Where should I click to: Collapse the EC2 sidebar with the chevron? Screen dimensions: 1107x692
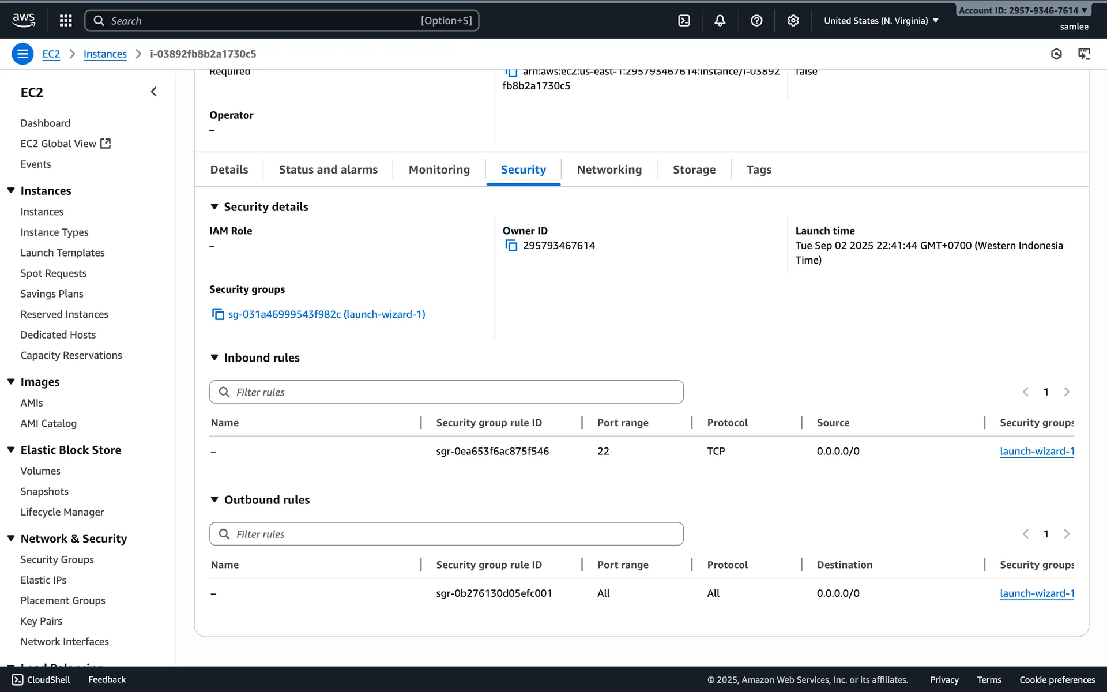153,92
